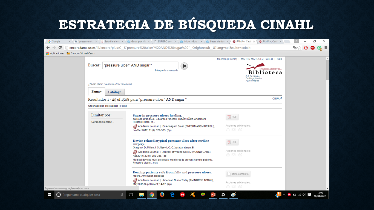Open 'Catálogo Clásico' link
Screen dimensions: 374x210
[x=254, y=78]
